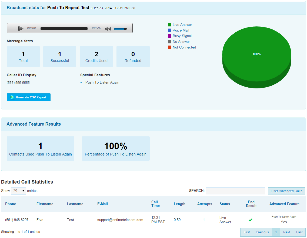Screen dimensions: 307x238
Task: Sort table by Phone column
Action: click(x=11, y=204)
